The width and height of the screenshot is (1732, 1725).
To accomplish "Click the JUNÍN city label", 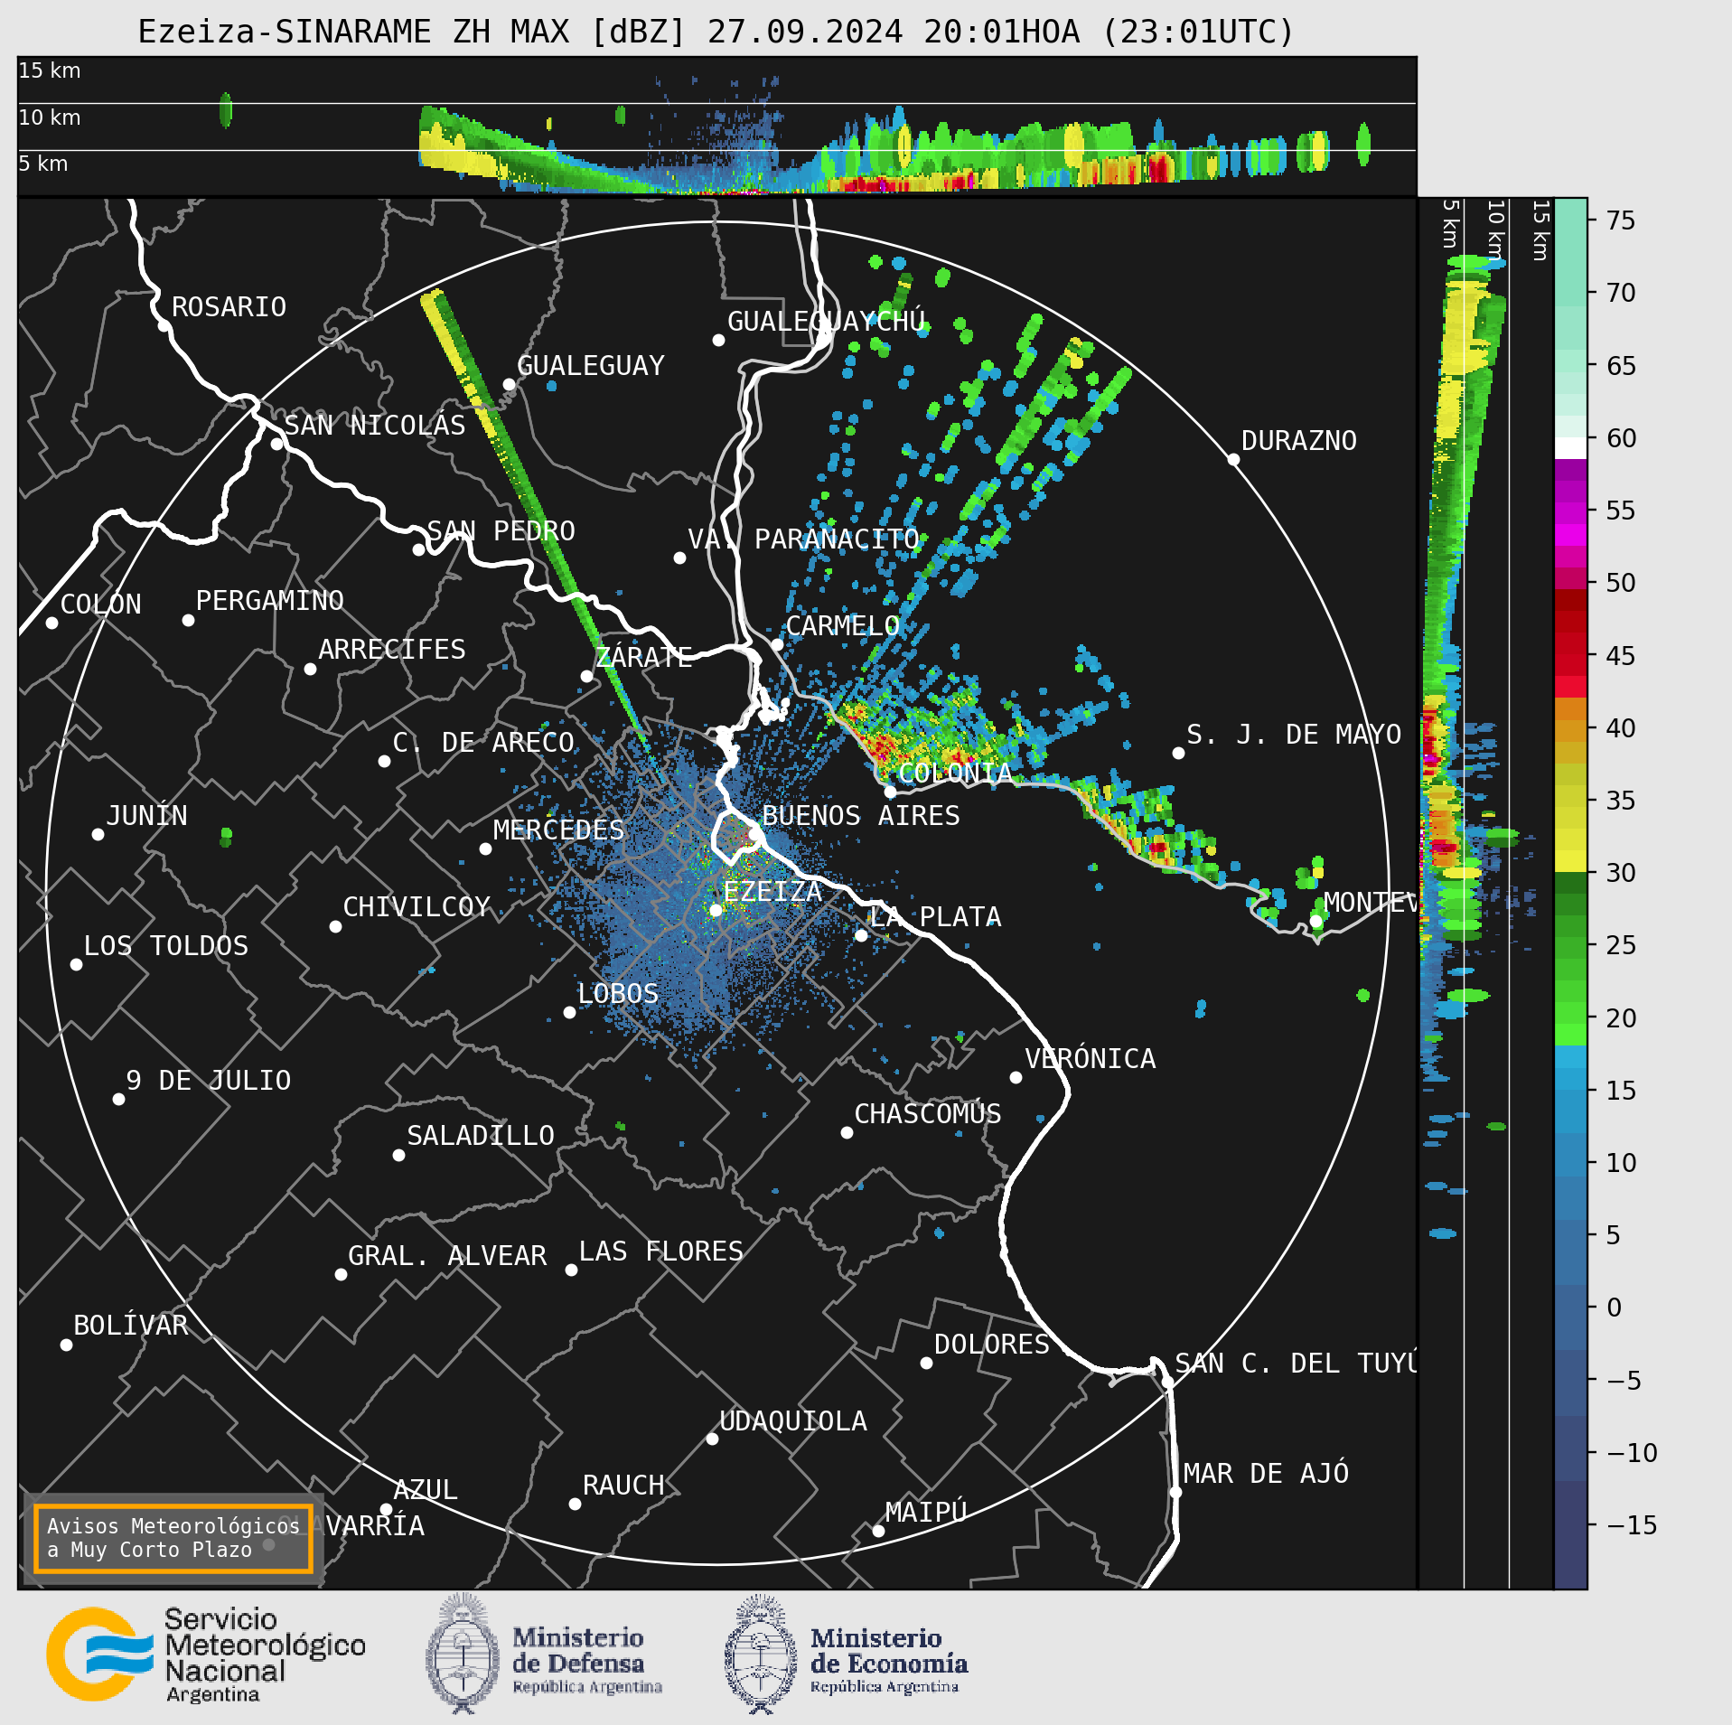I will (146, 816).
